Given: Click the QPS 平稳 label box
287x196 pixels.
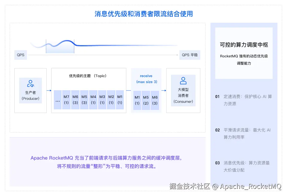Looking at the screenshot, I should coord(190,55).
